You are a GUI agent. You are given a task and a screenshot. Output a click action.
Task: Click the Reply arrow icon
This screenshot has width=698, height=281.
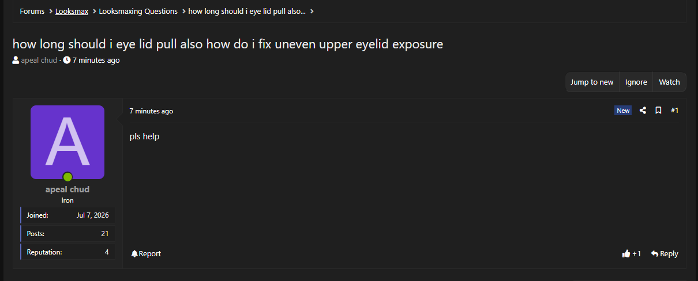655,253
